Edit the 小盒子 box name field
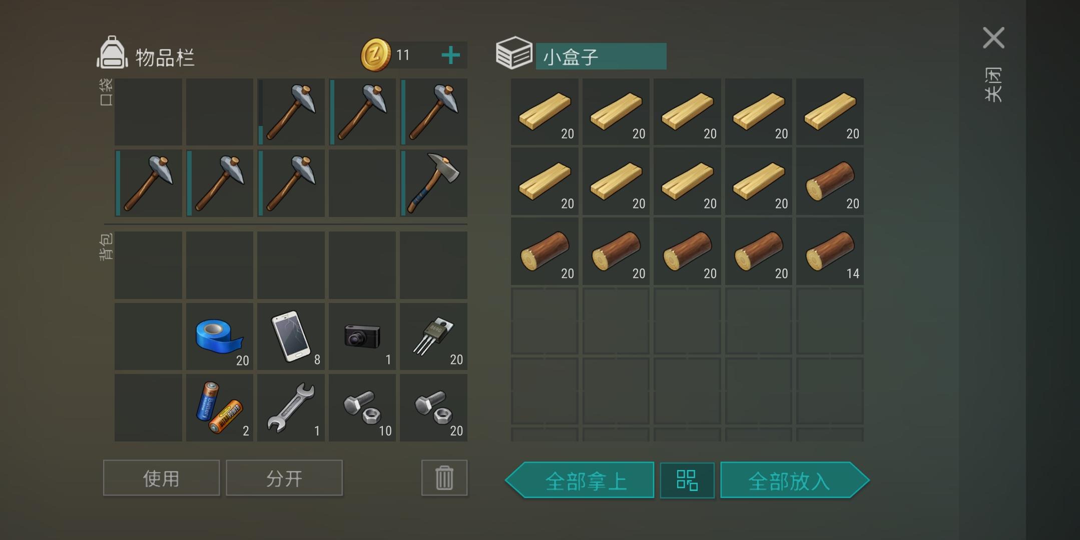Viewport: 1080px width, 540px height. pos(601,56)
